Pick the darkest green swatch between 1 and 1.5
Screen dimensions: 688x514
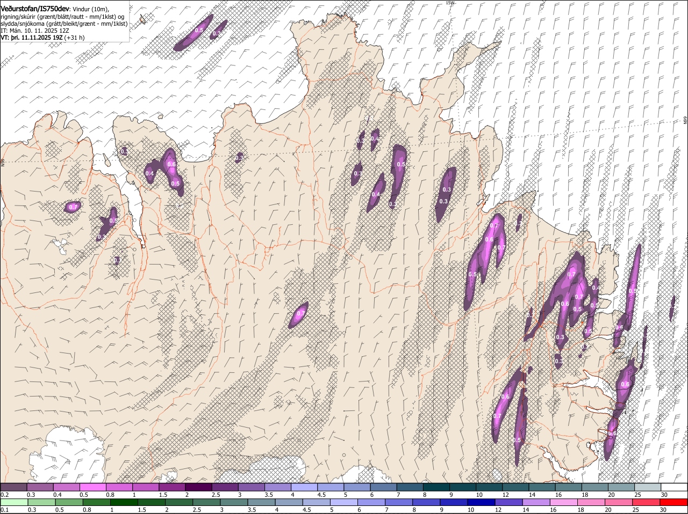124,502
